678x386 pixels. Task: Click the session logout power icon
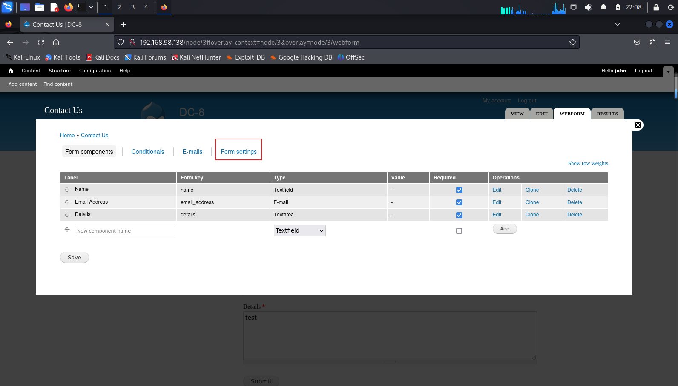point(671,7)
